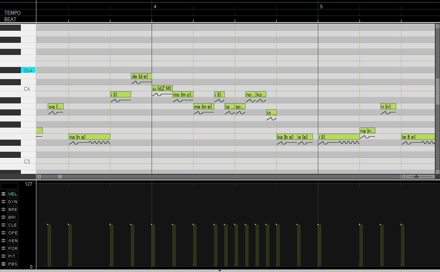Click the piano roll scroll-down arrow

coord(437,172)
